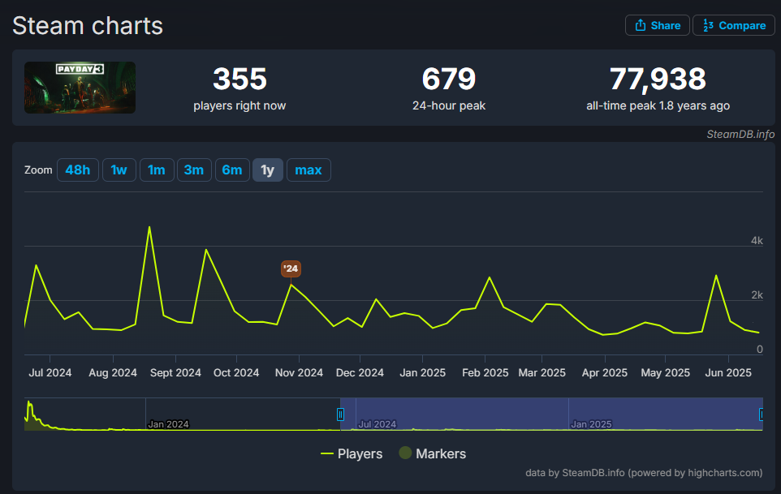Click the highlighted navigator selection area
The image size is (781, 494).
(x=551, y=414)
